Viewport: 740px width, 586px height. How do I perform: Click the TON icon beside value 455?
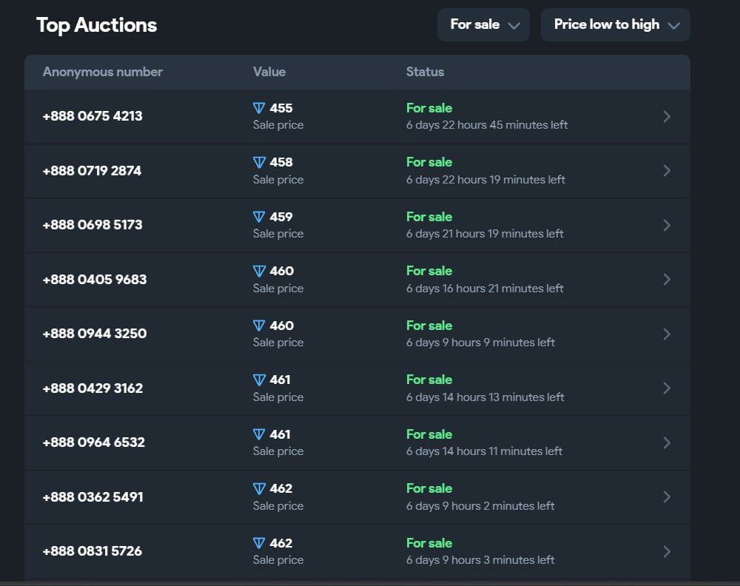coord(259,108)
